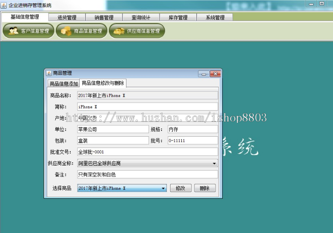Open 商品信息添加 tab in dialog

click(x=64, y=84)
